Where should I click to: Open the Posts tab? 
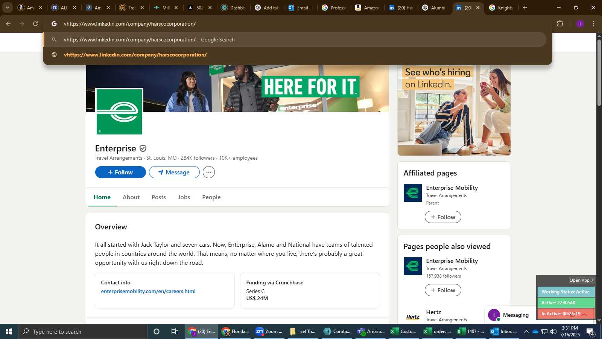point(159,197)
